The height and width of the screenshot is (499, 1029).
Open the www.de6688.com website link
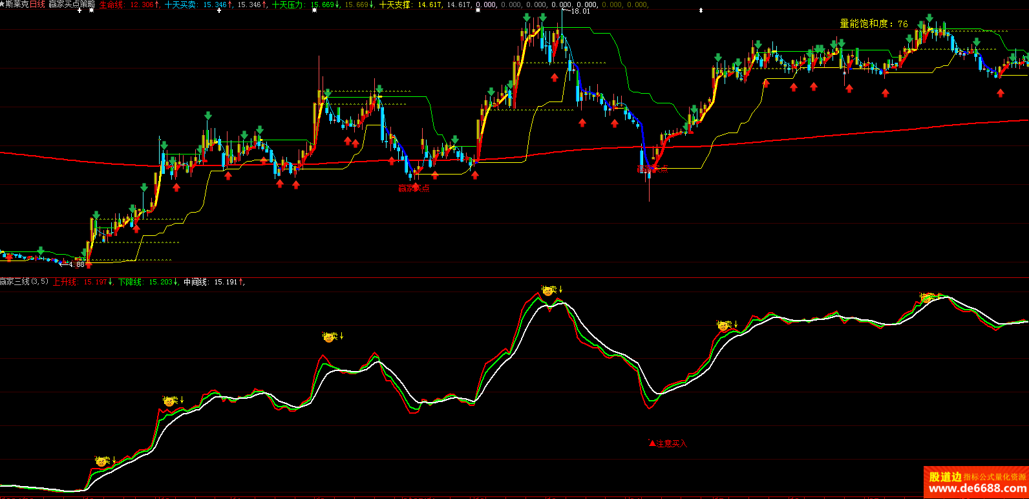pos(976,489)
